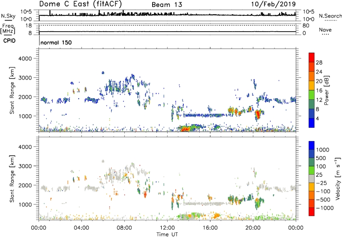
Task: Click the 'N.Sky' legend label
Action: (x=8, y=16)
